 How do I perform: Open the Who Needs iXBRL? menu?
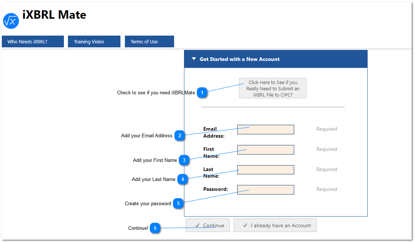[33, 41]
